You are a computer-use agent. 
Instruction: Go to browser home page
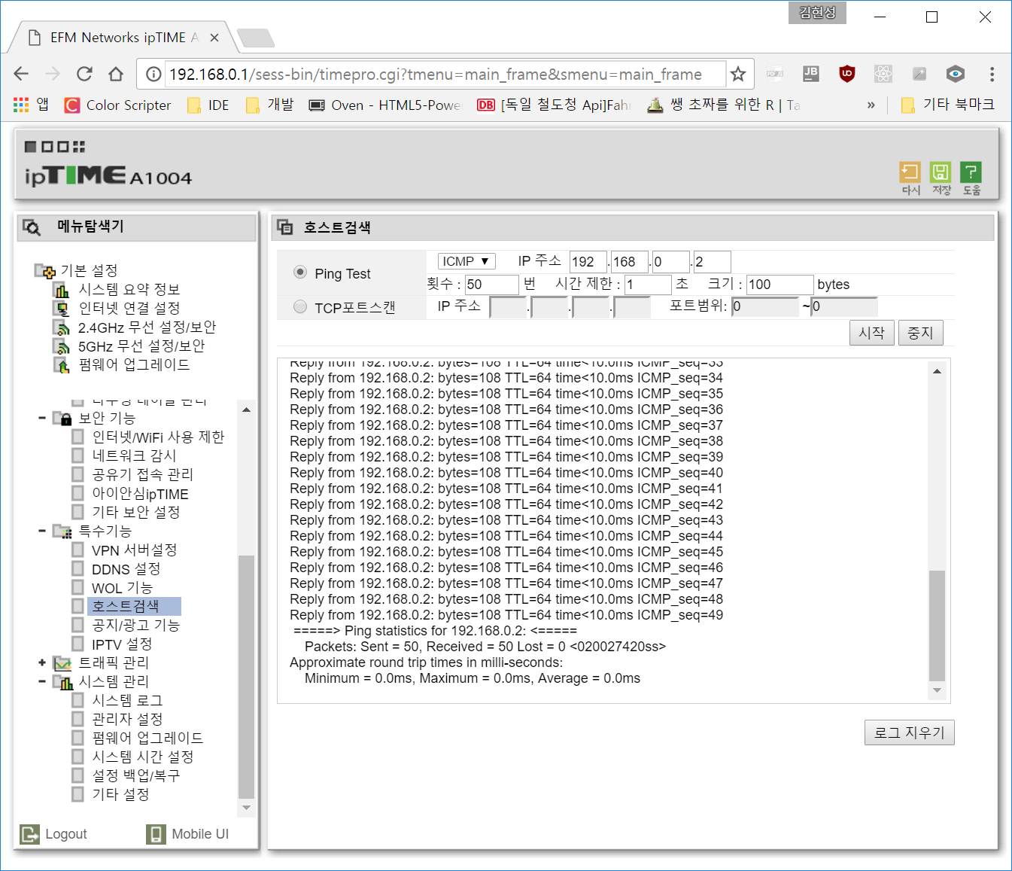point(116,74)
